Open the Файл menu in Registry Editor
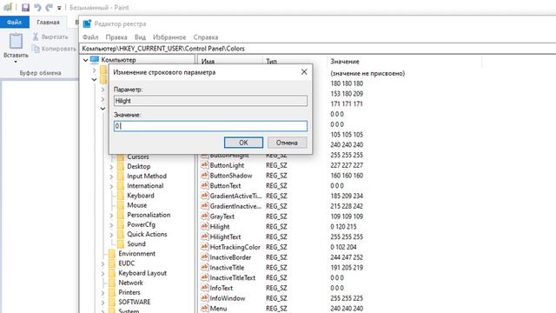Screen dimensions: 556x313 point(90,37)
